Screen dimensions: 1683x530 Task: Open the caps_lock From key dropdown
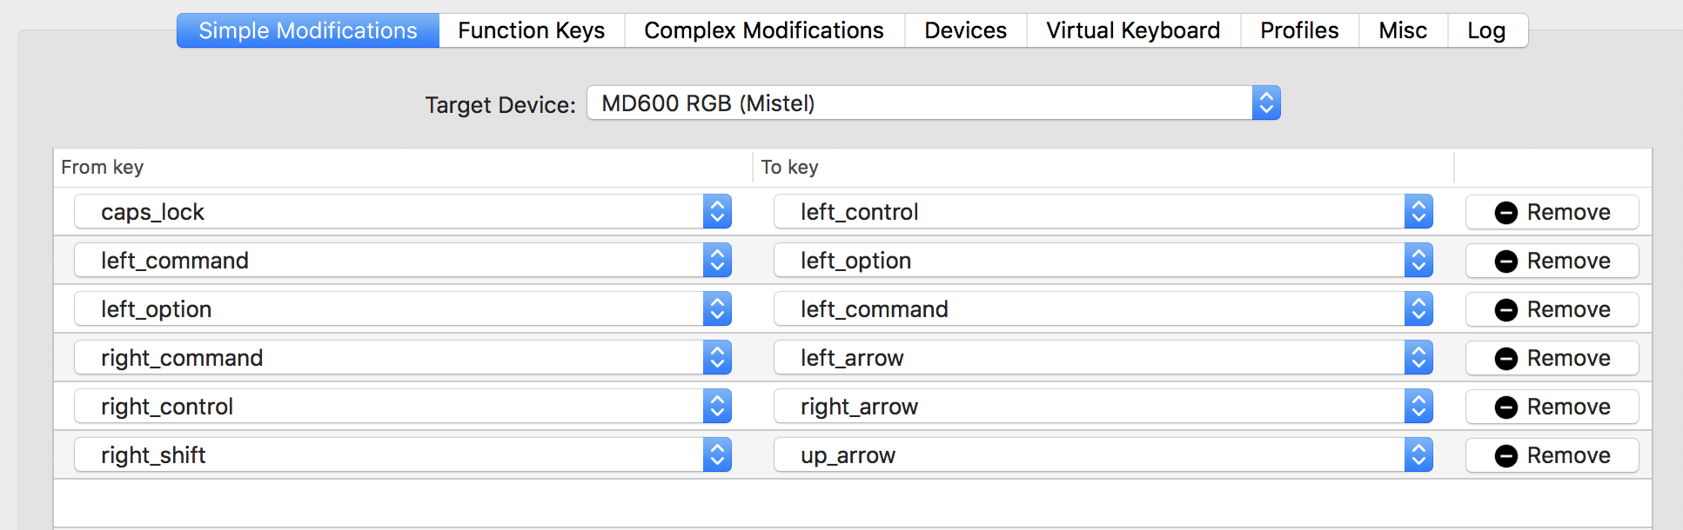[x=403, y=212]
